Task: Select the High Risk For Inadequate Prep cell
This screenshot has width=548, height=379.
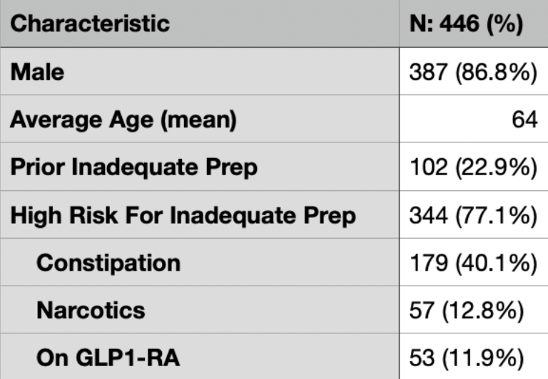Action: click(200, 214)
